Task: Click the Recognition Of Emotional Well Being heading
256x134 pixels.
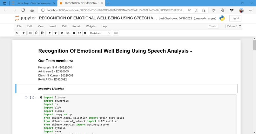Action: pyautogui.click(x=115, y=51)
